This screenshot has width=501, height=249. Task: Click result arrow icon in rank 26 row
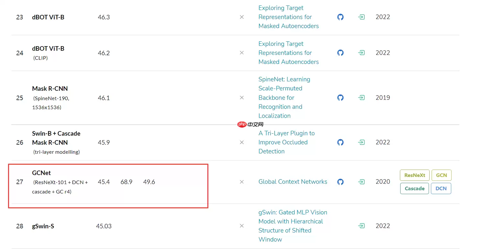click(361, 142)
